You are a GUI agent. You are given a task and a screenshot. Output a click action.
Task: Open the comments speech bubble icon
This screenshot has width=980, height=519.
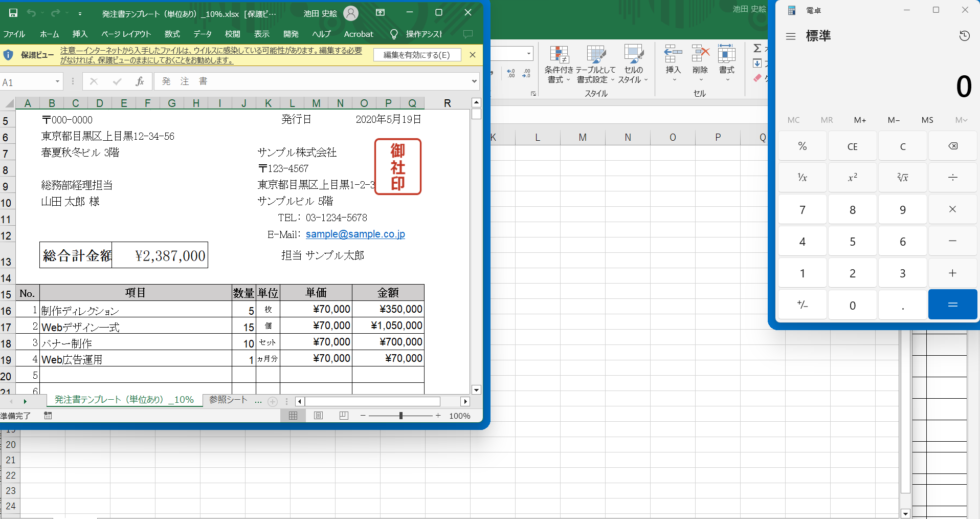467,34
